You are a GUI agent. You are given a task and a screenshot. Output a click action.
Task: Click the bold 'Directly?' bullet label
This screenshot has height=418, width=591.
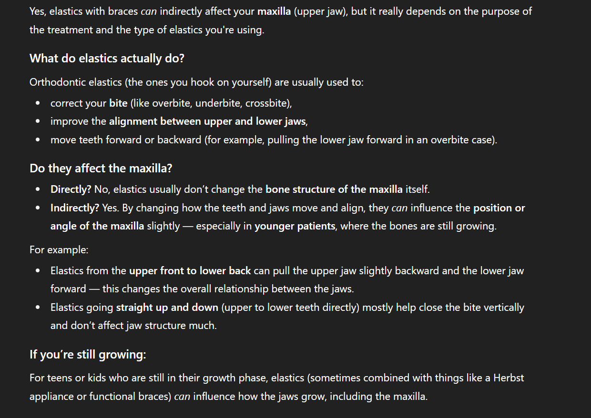71,189
